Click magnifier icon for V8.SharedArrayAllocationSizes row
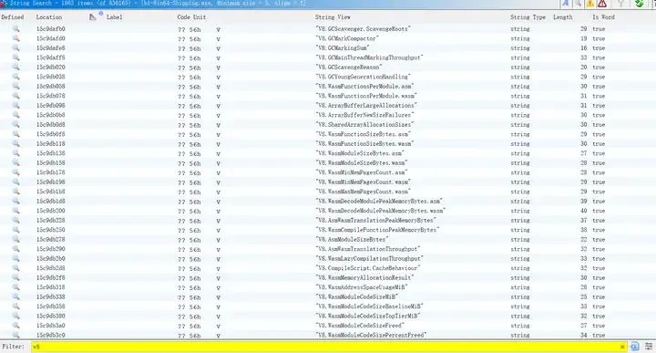The image size is (656, 353). pyautogui.click(x=15, y=125)
